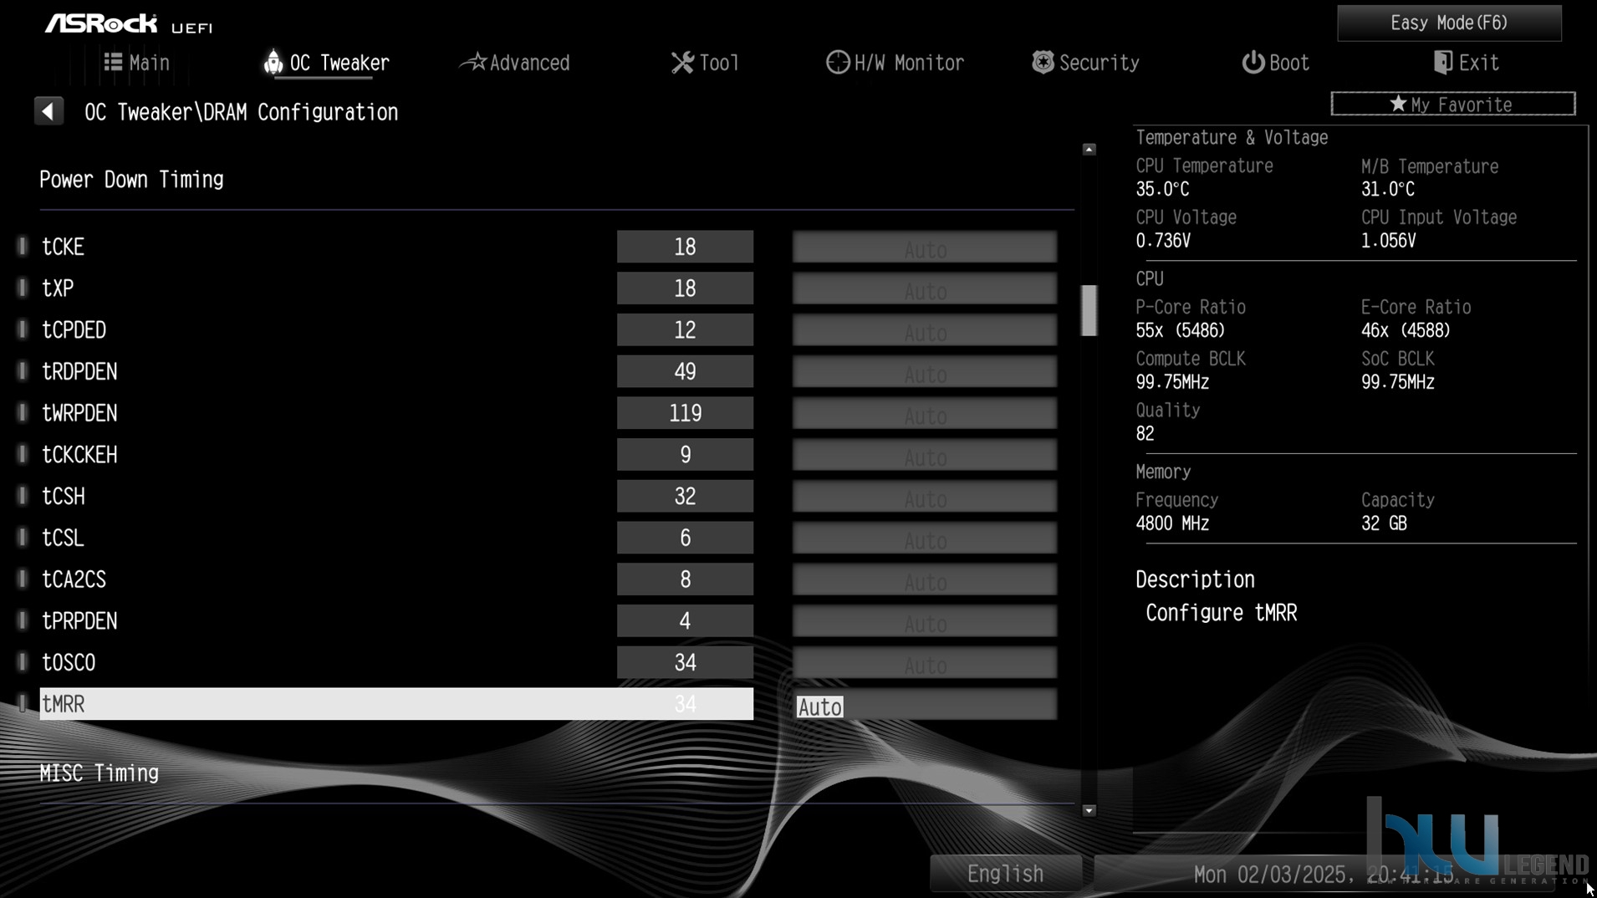This screenshot has width=1597, height=898.
Task: Click the scroll up arrow
Action: 1089,149
